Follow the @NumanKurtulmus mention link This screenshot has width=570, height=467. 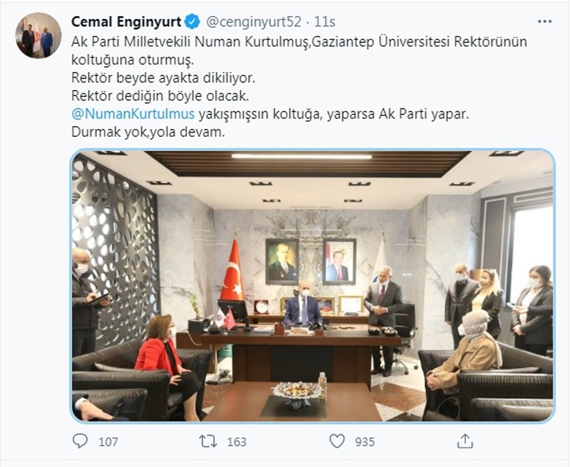tap(133, 114)
